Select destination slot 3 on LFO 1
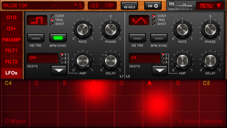The width and height of the screenshot is (227, 128). tap(62, 62)
